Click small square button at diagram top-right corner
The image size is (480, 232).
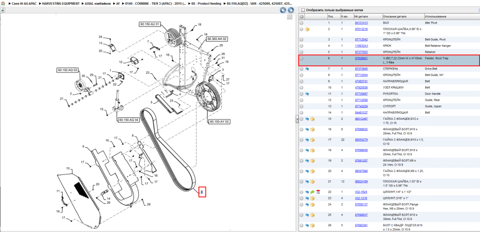point(289,17)
